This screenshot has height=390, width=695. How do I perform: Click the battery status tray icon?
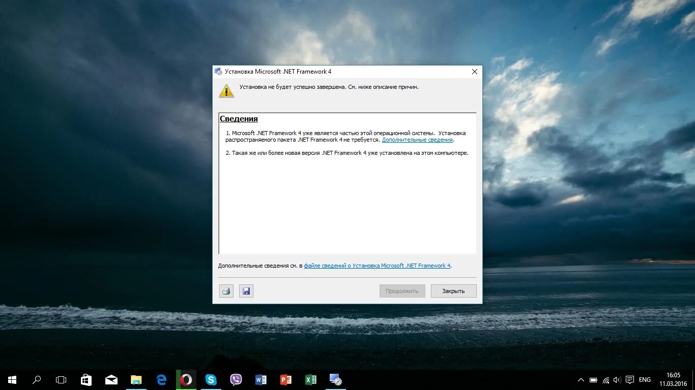pos(593,380)
